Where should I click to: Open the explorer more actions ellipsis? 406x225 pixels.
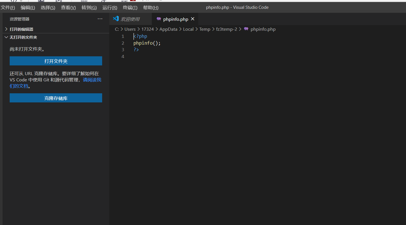100,19
